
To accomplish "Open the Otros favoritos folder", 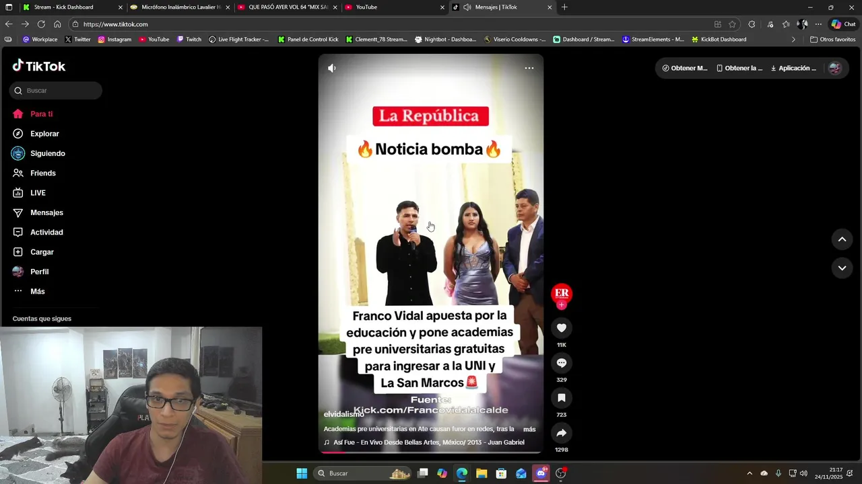I will (x=832, y=40).
